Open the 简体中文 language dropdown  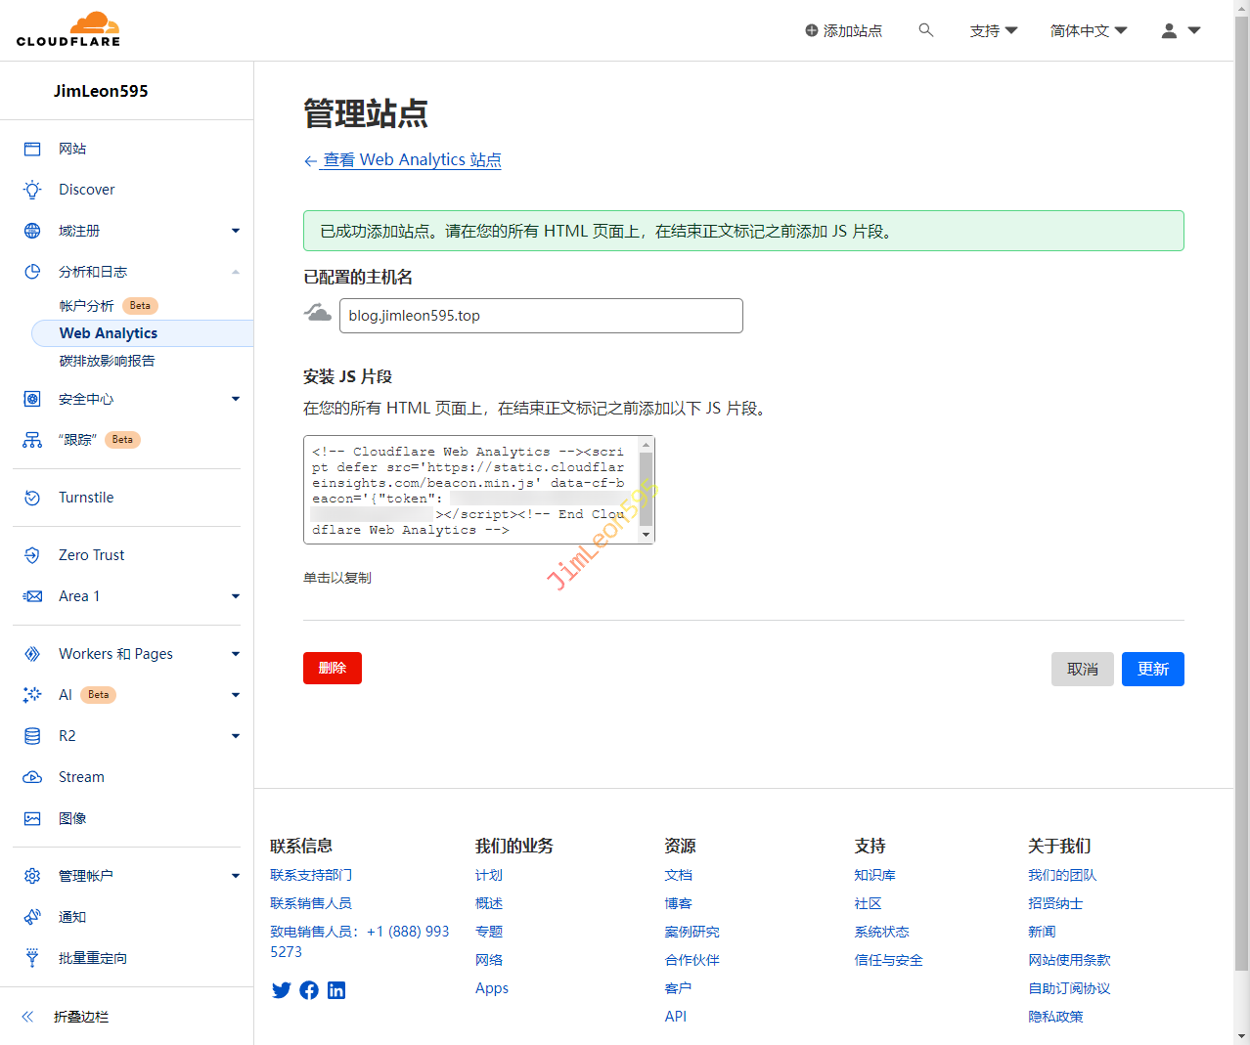(x=1088, y=30)
